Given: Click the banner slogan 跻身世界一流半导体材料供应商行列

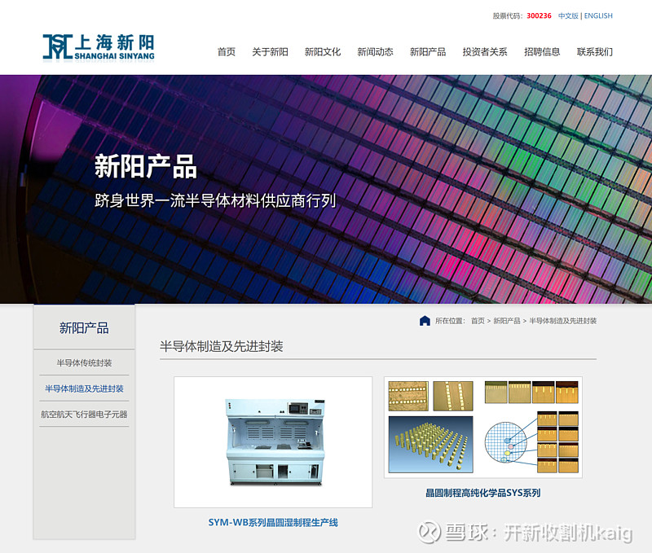Looking at the screenshot, I should [215, 200].
